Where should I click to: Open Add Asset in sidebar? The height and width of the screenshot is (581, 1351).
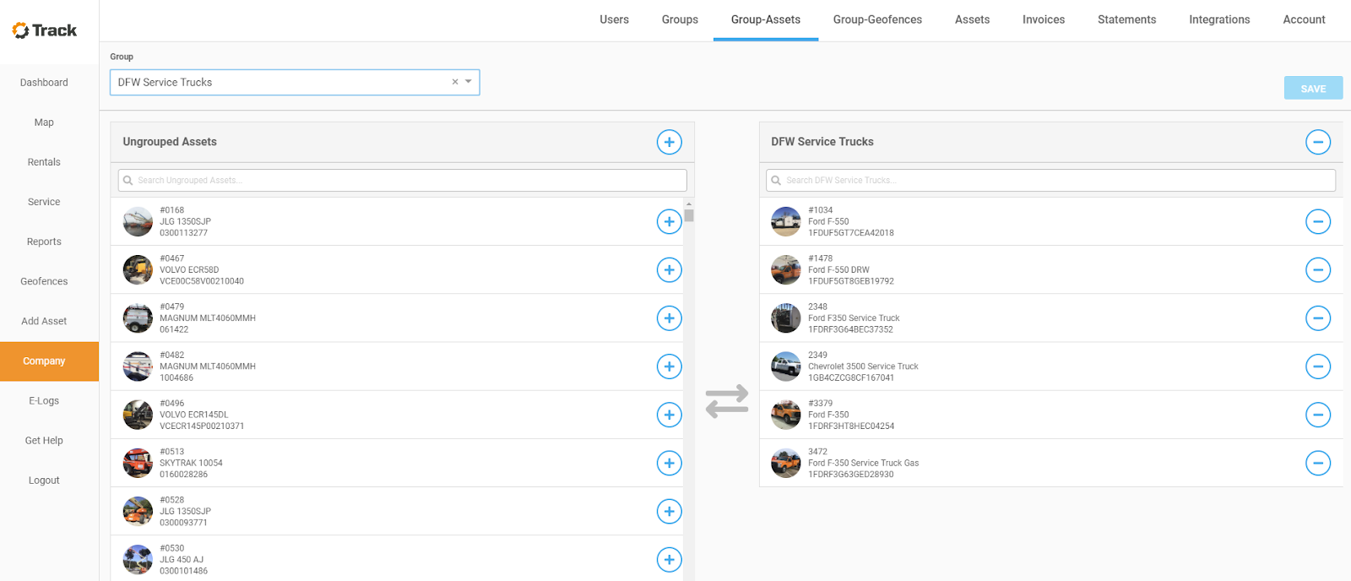click(x=44, y=321)
